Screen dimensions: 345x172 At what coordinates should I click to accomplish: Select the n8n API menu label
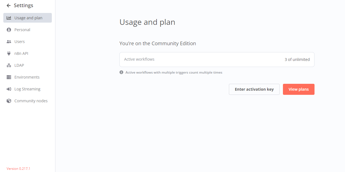[x=21, y=53]
